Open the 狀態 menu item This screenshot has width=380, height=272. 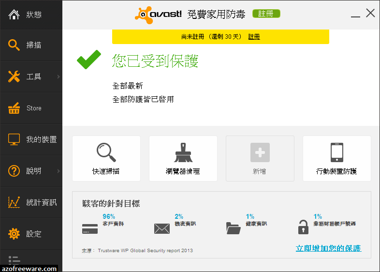tap(31, 15)
